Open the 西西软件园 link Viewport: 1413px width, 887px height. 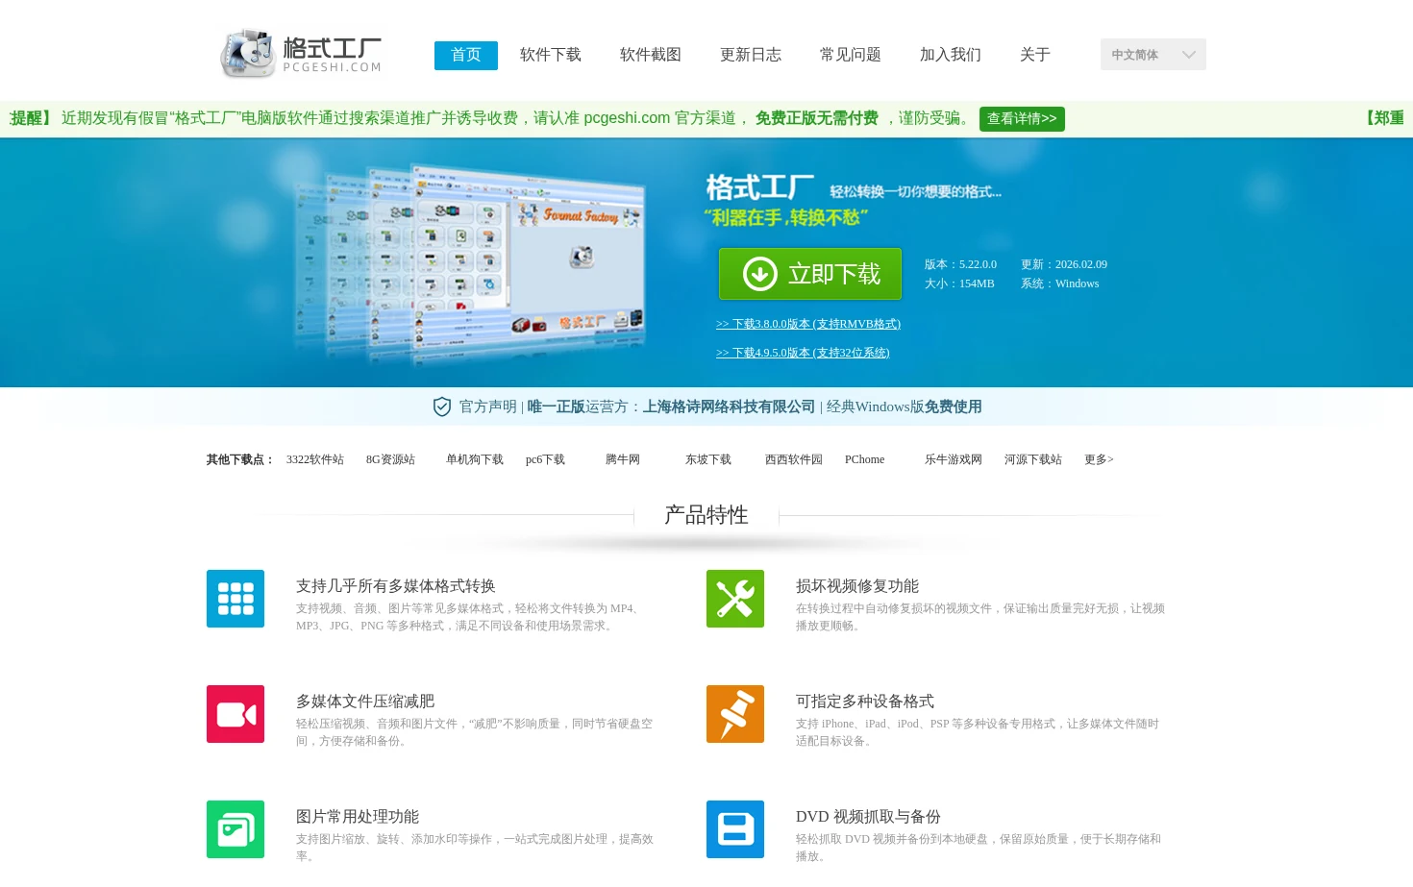pyautogui.click(x=794, y=459)
